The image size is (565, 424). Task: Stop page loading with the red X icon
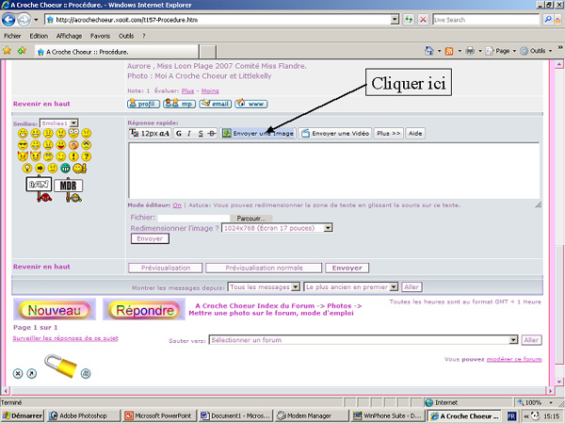point(424,20)
